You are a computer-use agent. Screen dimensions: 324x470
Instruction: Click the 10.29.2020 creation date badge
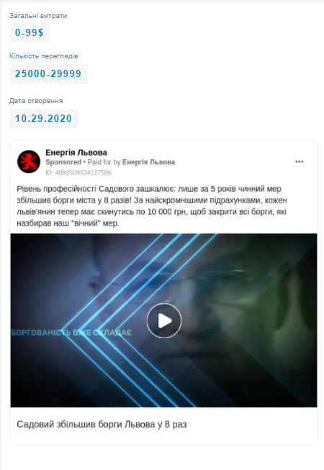click(44, 118)
